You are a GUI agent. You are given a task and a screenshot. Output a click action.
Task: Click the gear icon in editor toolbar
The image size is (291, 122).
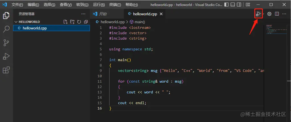click(269, 14)
